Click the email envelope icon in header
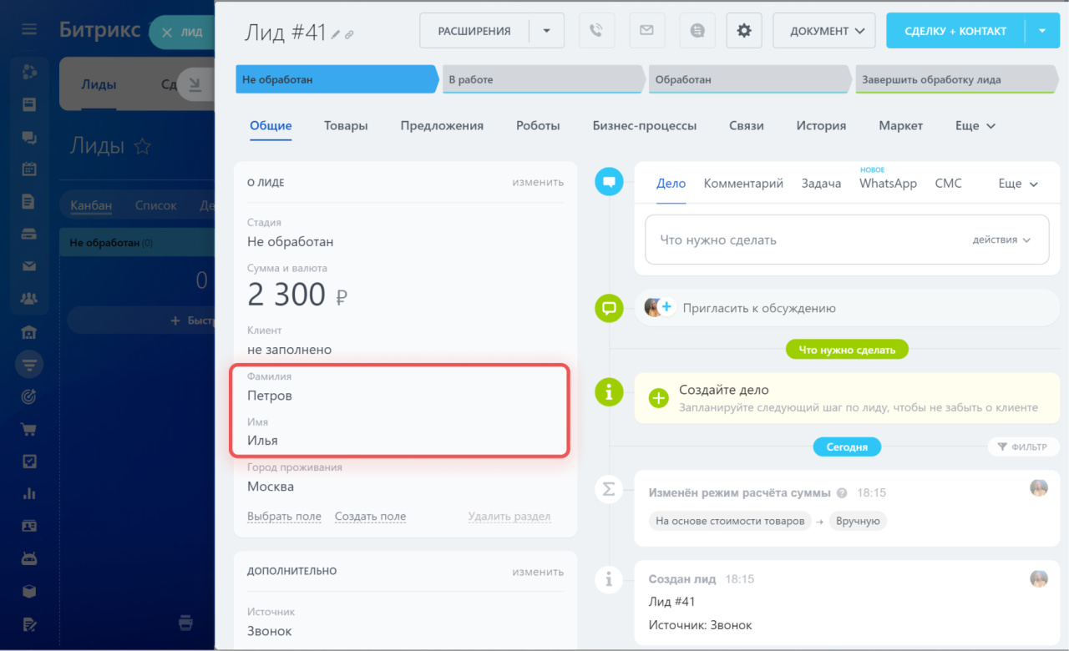 click(x=646, y=31)
